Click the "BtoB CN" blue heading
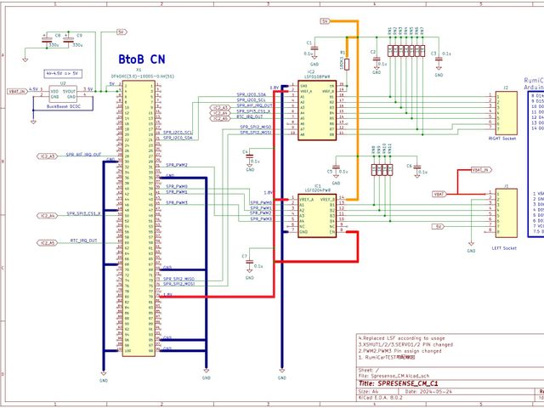Image resolution: width=544 pixels, height=408 pixels. click(142, 59)
